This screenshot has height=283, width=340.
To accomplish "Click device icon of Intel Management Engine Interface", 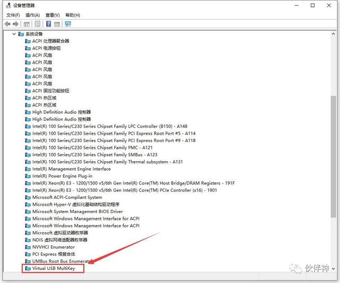I will pyautogui.click(x=28, y=169).
